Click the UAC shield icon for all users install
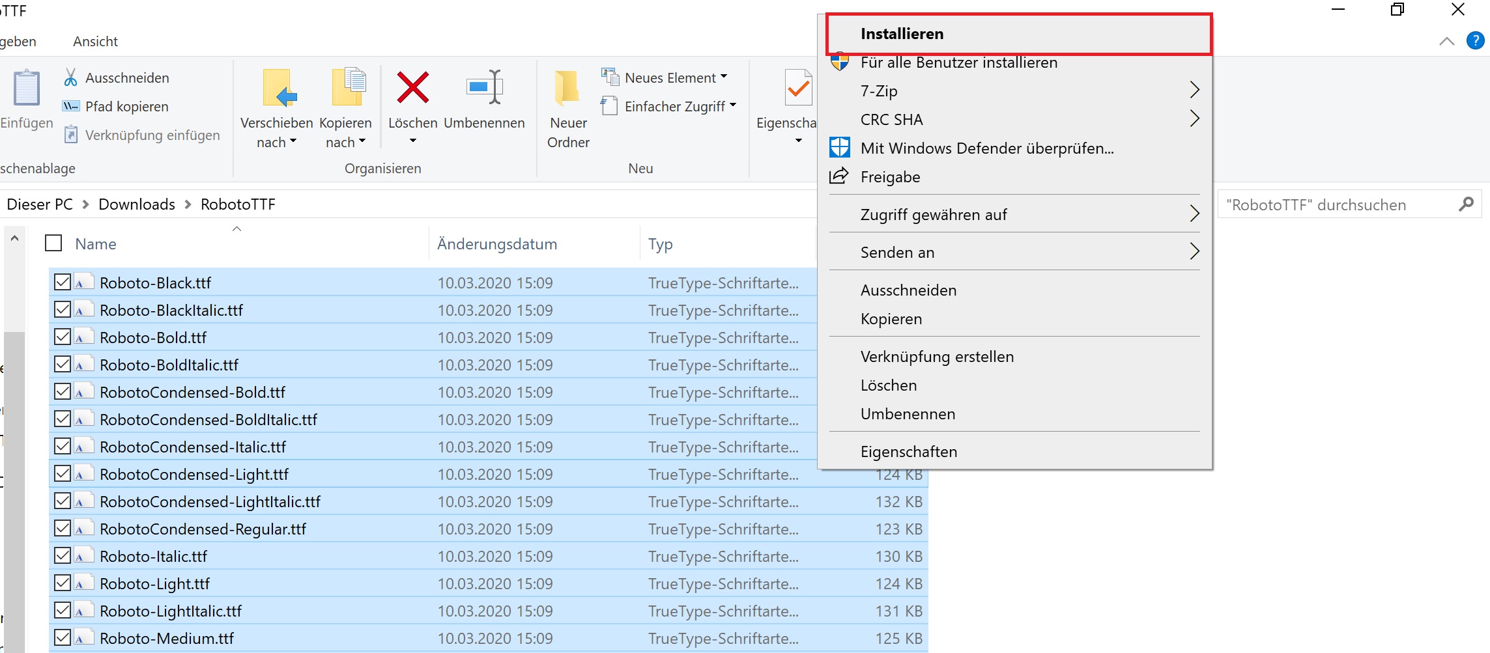 pos(840,62)
